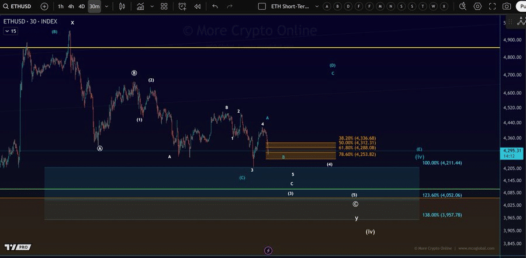
Task: Select the 1h timeframe
Action: click(x=60, y=6)
